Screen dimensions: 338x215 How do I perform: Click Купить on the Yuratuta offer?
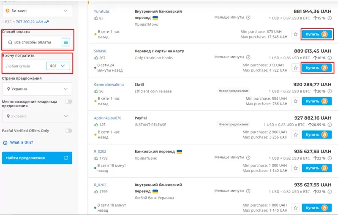coord(316,34)
